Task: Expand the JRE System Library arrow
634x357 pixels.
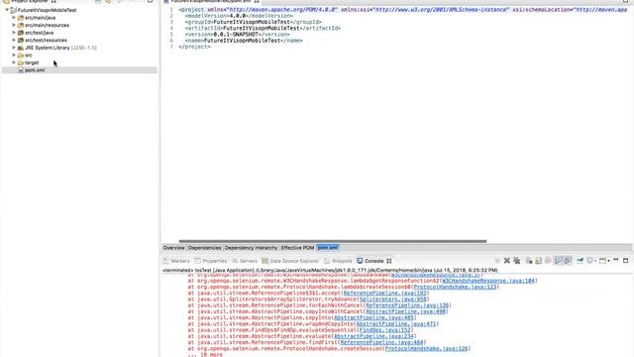Action: 14,48
